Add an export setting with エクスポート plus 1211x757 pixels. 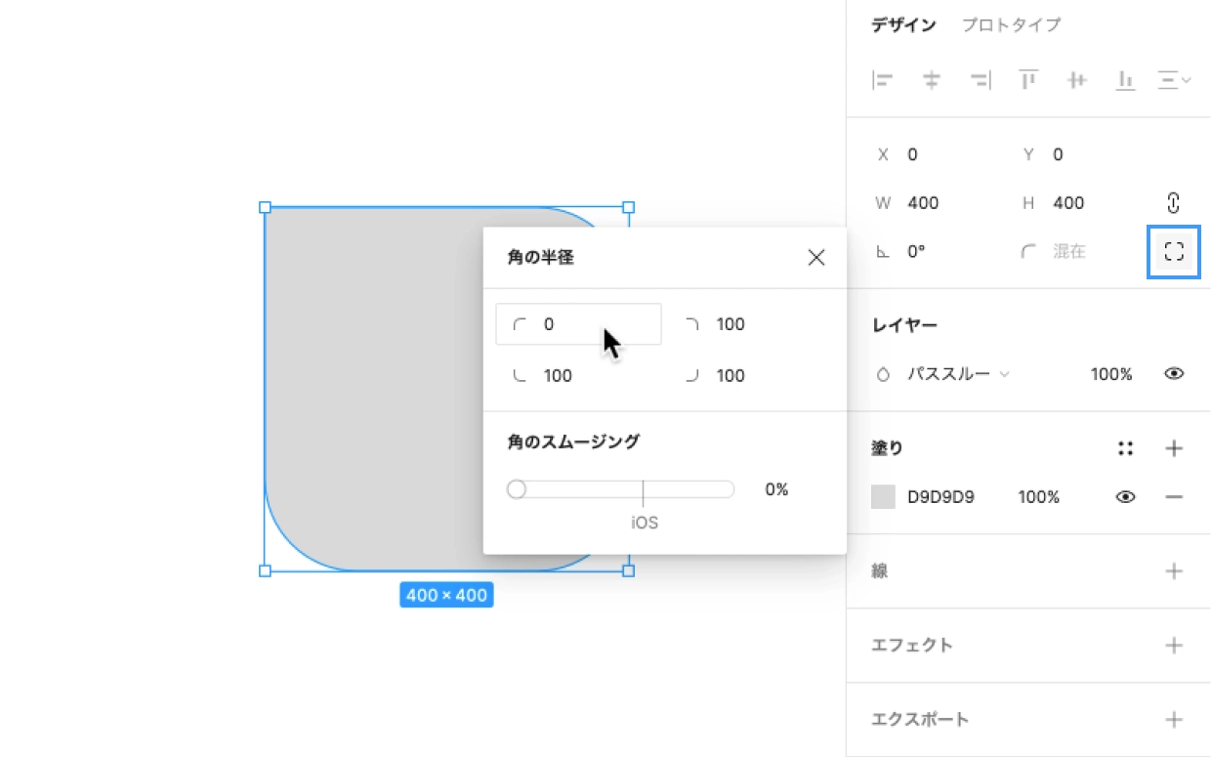[1174, 720]
